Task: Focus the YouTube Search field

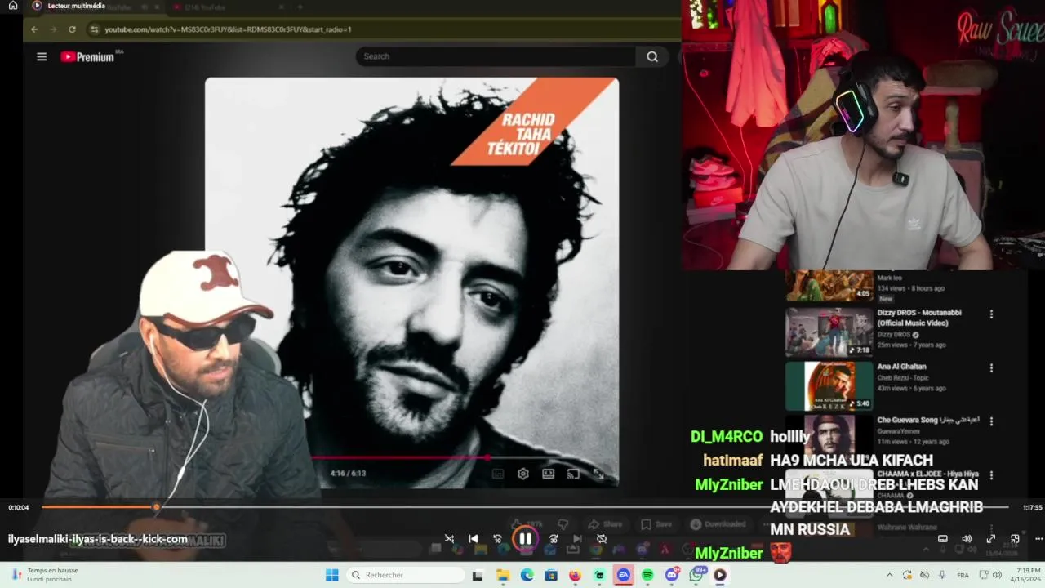Action: pos(495,56)
